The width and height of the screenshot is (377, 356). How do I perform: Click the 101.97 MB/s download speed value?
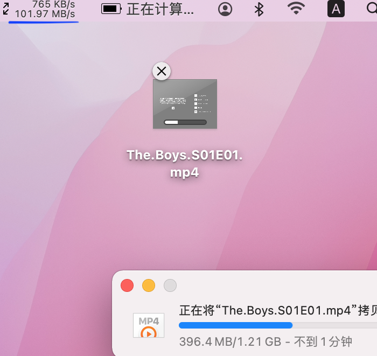point(45,14)
